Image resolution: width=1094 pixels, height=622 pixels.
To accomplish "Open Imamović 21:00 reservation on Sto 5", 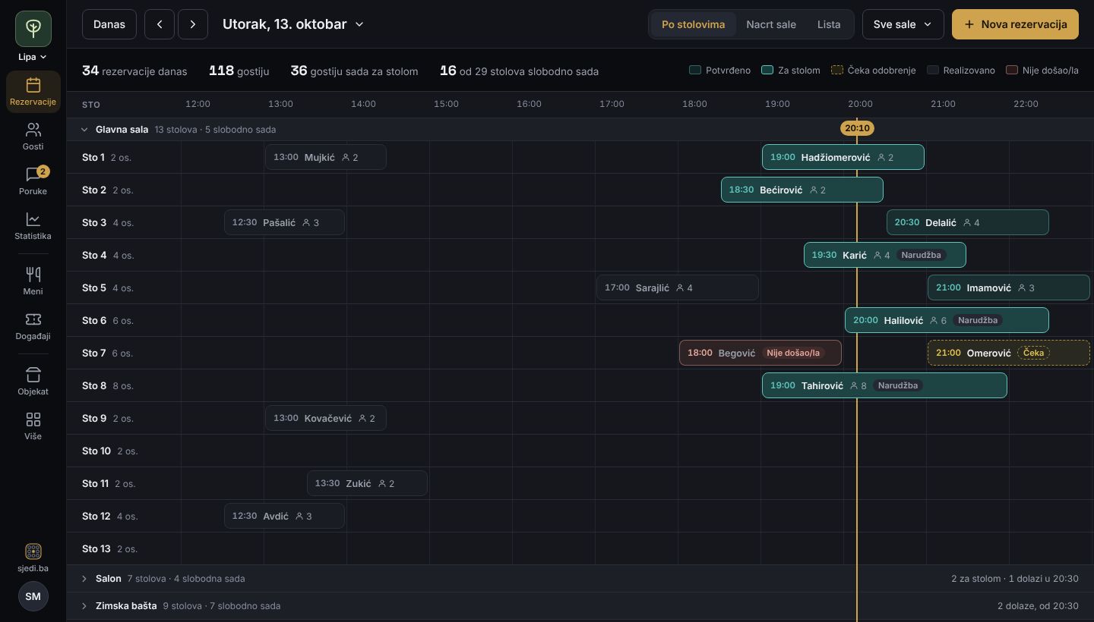I will pyautogui.click(x=1009, y=287).
